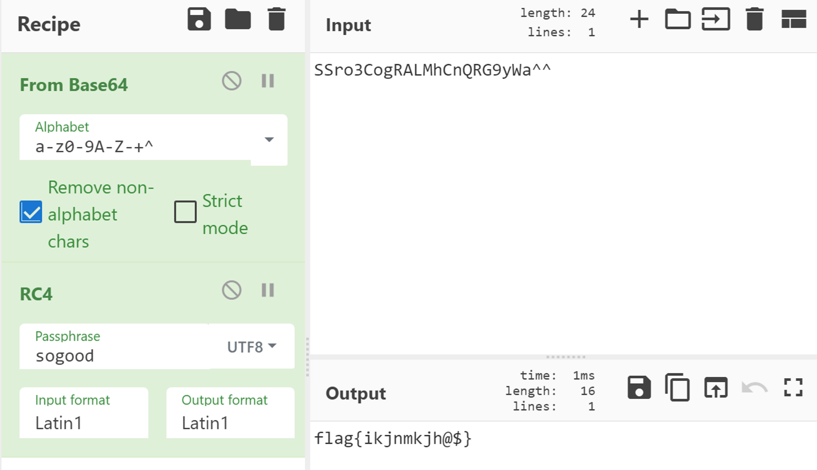Open a file as input

(x=716, y=19)
